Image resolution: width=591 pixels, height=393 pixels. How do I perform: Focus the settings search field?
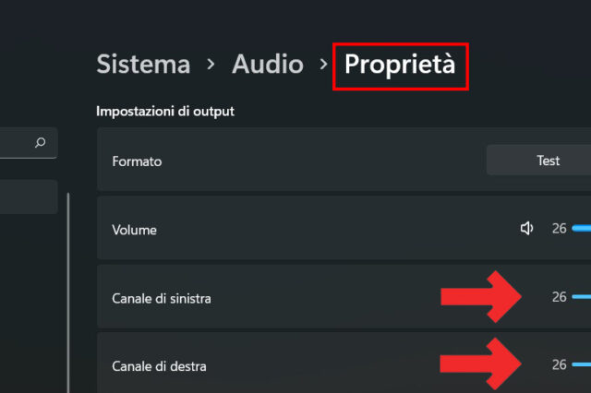17,143
